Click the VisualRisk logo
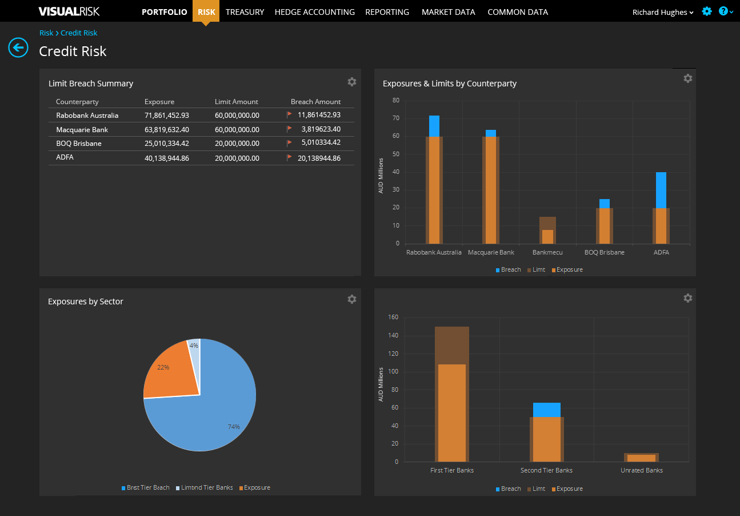This screenshot has height=516, width=740. coord(69,11)
